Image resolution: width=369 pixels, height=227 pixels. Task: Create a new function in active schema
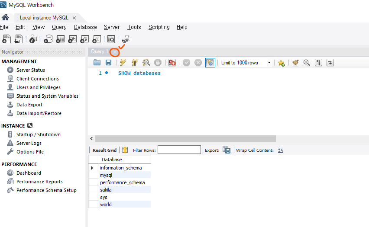click(97, 39)
